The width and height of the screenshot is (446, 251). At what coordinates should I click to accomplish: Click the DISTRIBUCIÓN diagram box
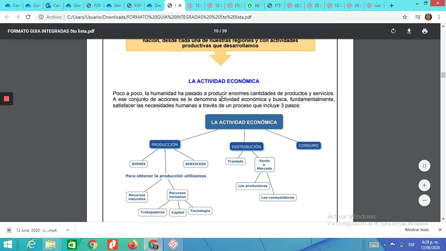click(247, 147)
